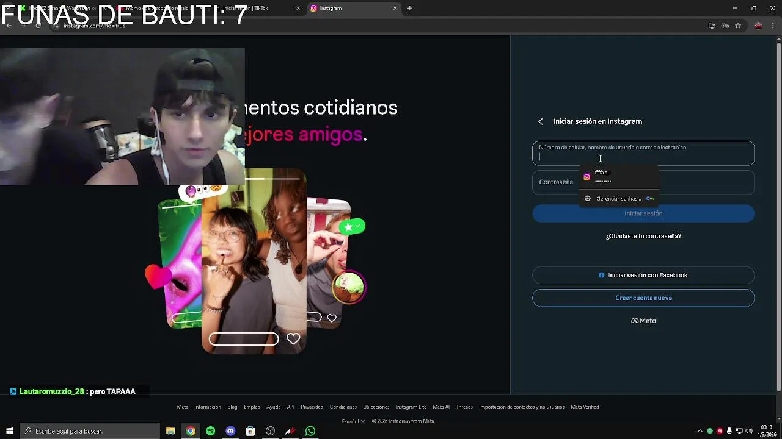Image resolution: width=782 pixels, height=439 pixels.
Task: Click the page vertical scrollbar
Action: (778, 216)
